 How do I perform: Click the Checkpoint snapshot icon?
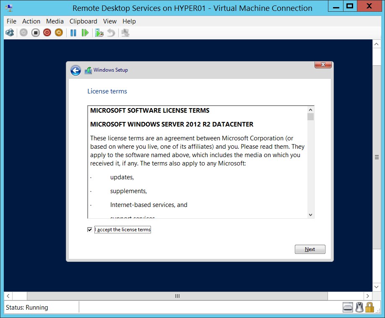(x=99, y=33)
